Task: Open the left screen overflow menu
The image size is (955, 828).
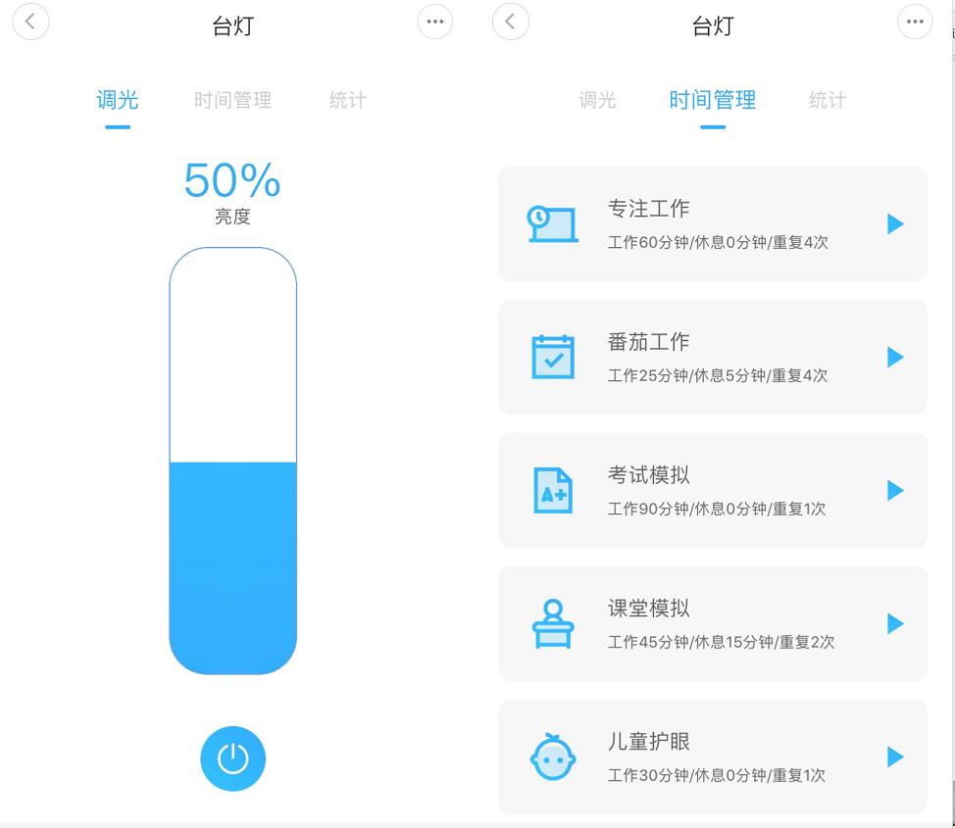Action: tap(434, 22)
